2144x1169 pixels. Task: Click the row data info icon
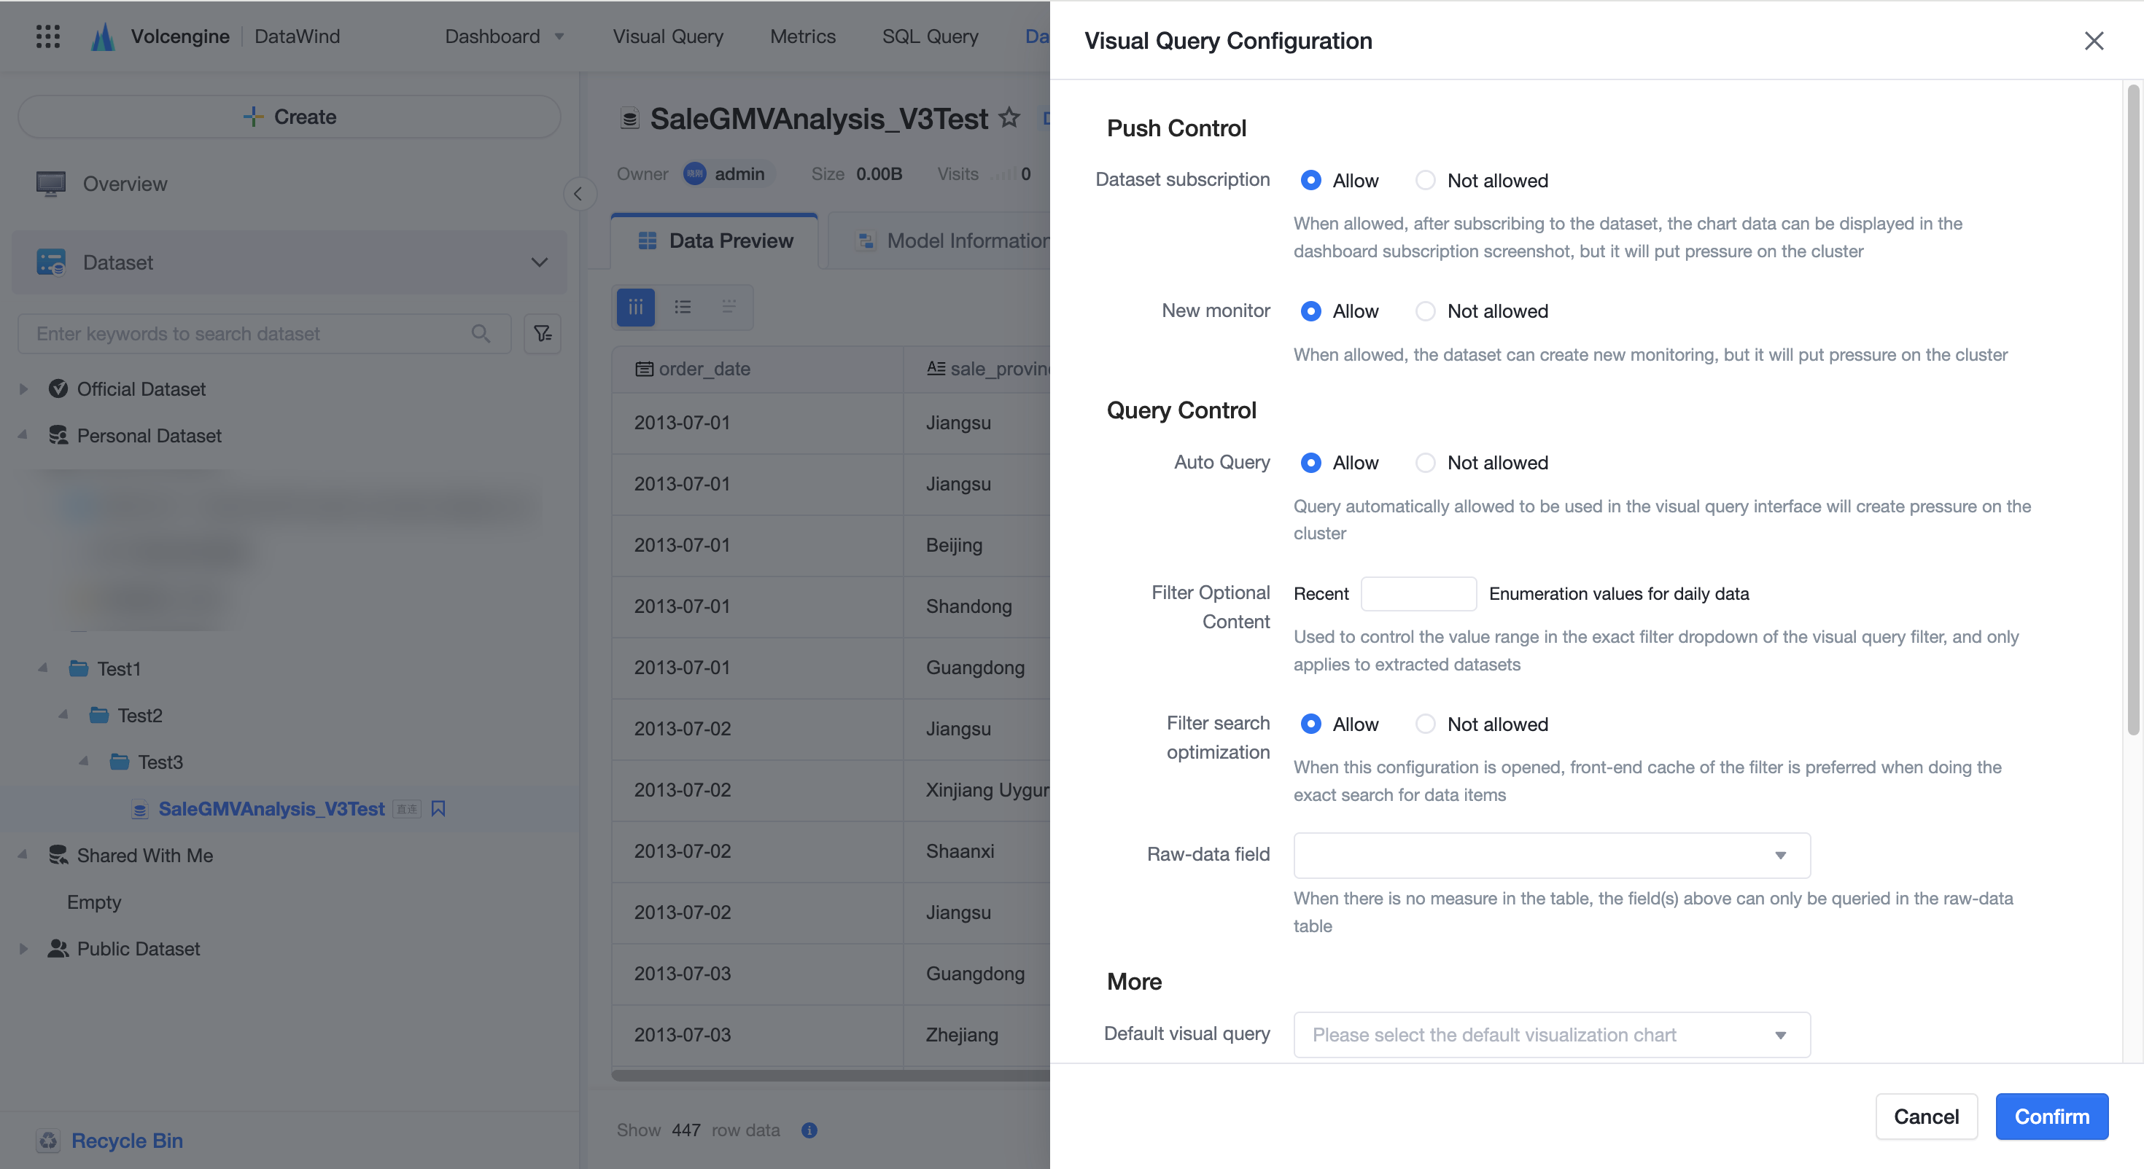click(x=809, y=1130)
